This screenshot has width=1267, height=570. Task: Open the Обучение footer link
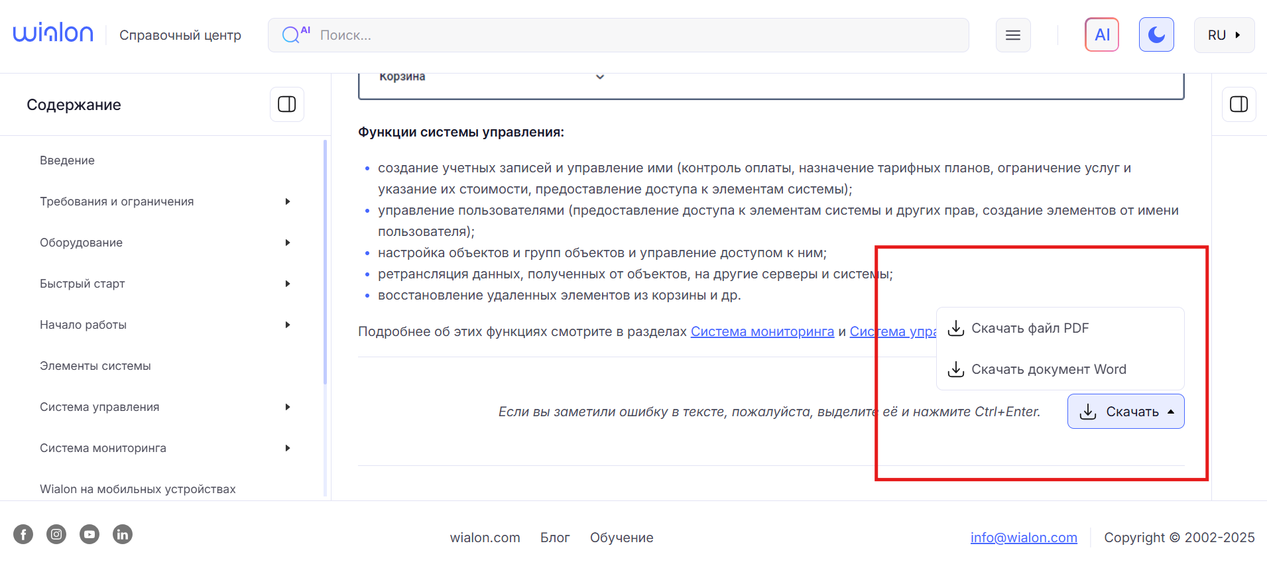pyautogui.click(x=622, y=538)
